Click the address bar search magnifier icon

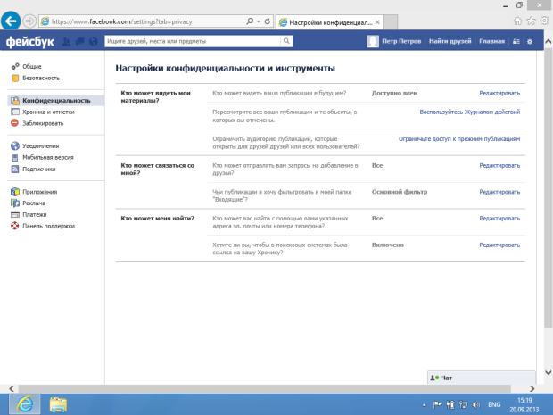[250, 21]
